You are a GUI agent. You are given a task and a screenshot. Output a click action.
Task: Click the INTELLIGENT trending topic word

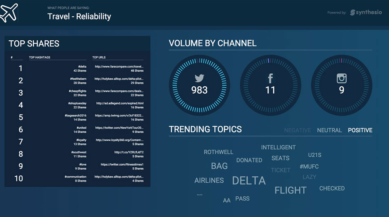click(x=278, y=147)
